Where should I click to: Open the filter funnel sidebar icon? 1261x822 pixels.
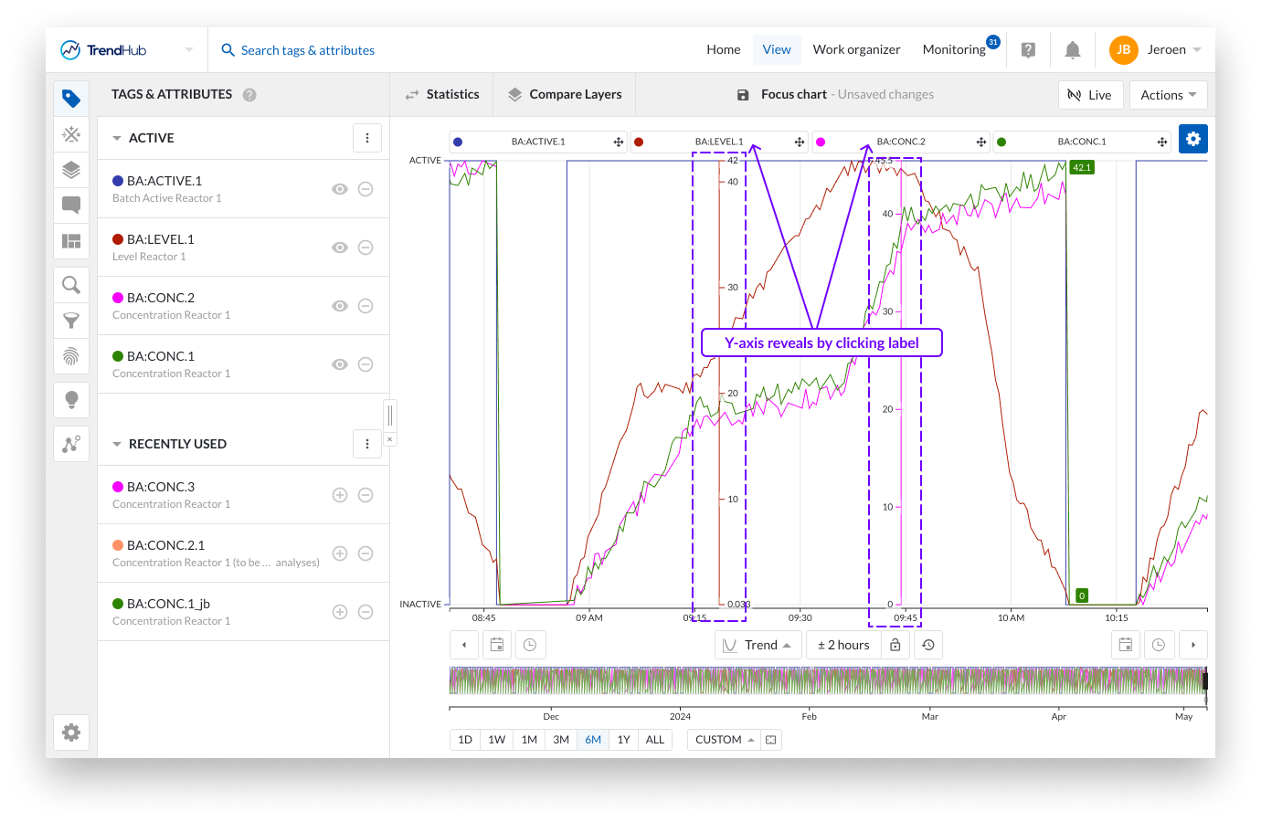coord(71,321)
